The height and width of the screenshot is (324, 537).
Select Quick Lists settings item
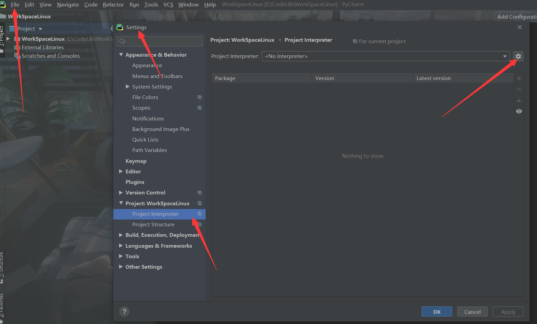tap(145, 139)
